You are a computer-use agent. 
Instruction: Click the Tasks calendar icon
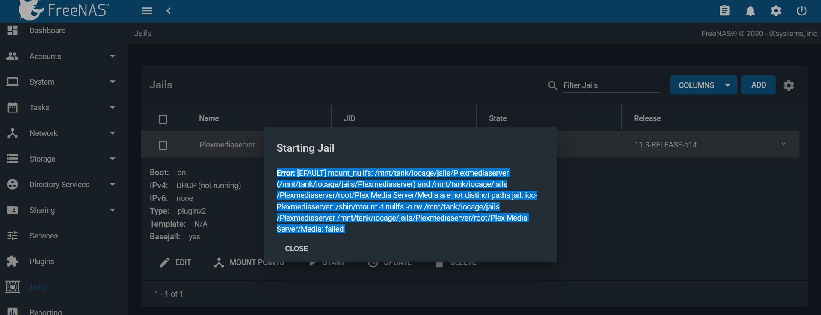click(12, 107)
